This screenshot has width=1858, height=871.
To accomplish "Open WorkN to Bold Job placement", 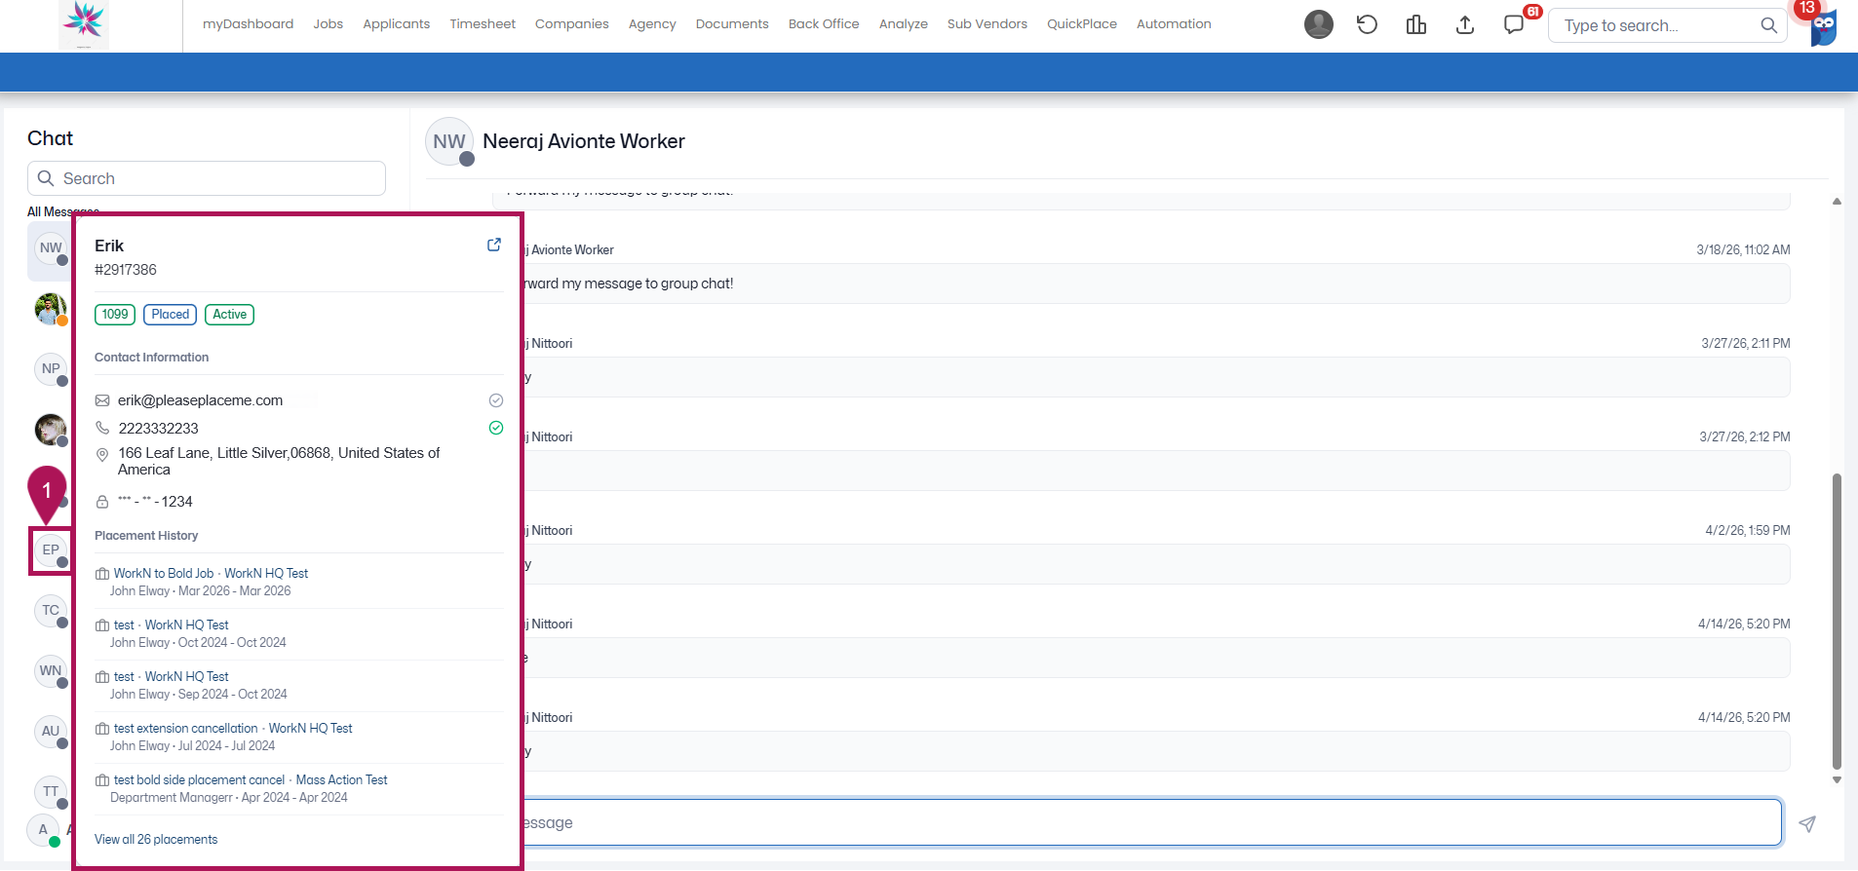I will point(164,574).
